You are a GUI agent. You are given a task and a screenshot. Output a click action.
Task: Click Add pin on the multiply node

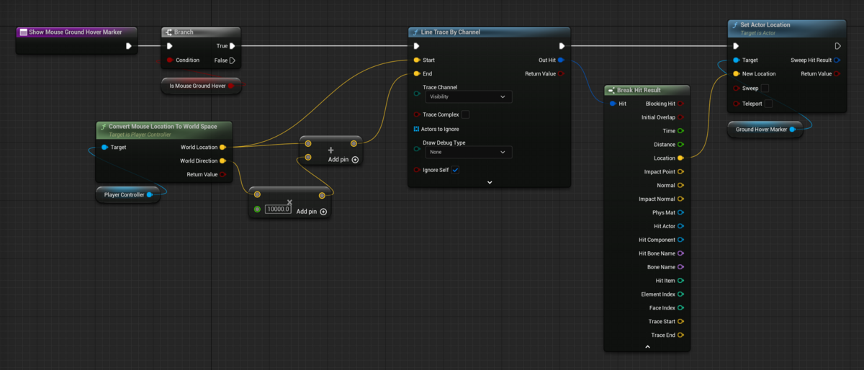312,212
